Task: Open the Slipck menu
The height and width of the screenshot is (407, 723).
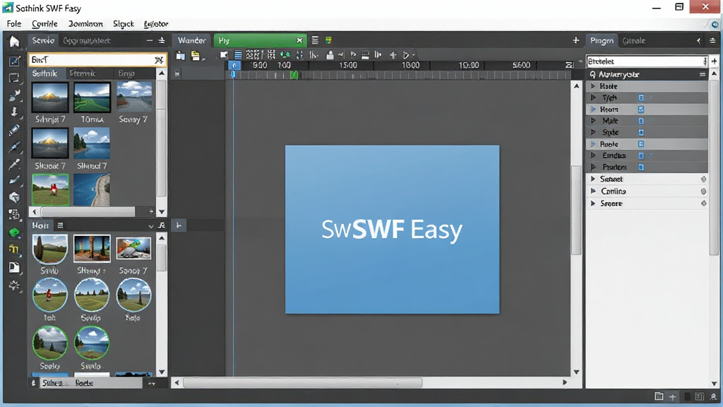Action: [123, 24]
